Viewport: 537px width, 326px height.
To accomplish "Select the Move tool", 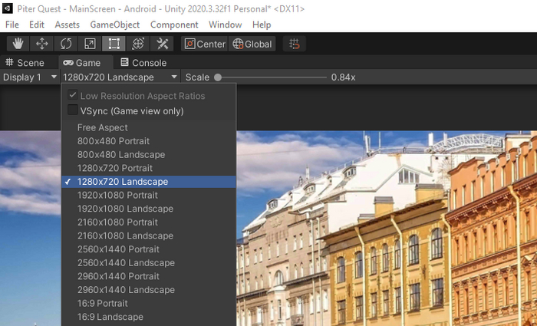I will coord(41,44).
